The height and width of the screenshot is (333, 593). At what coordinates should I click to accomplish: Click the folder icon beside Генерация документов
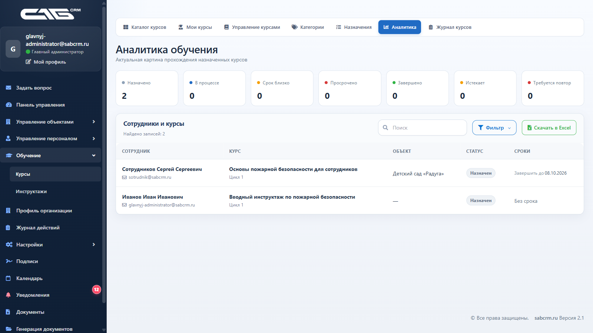pos(9,329)
